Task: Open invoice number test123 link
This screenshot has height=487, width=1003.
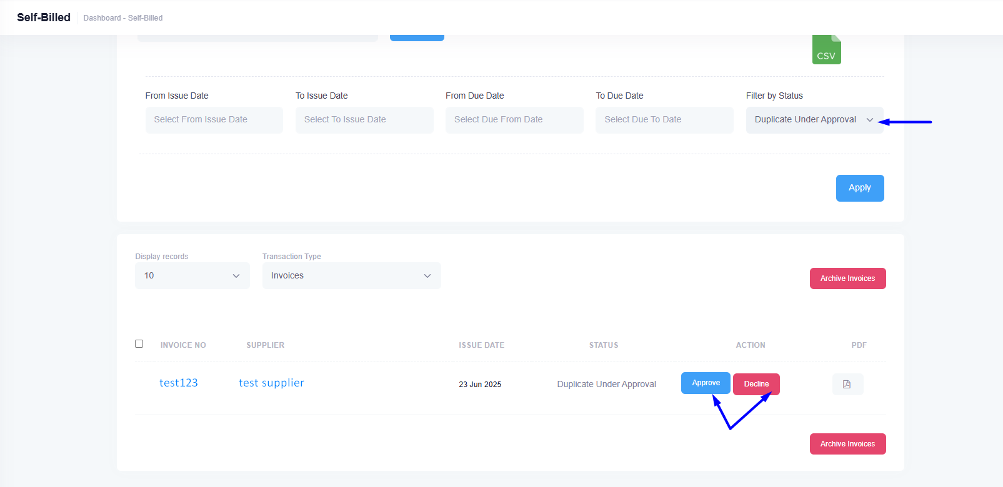Action: pyautogui.click(x=179, y=383)
